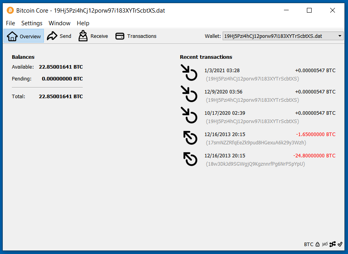The width and height of the screenshot is (348, 254).
Task: Click the Bitcoin Core logo in title bar
Action: click(x=10, y=11)
